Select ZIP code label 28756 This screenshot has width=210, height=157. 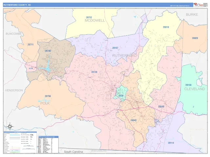48,96
